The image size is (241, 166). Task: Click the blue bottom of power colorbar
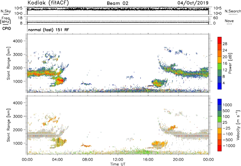(220, 86)
